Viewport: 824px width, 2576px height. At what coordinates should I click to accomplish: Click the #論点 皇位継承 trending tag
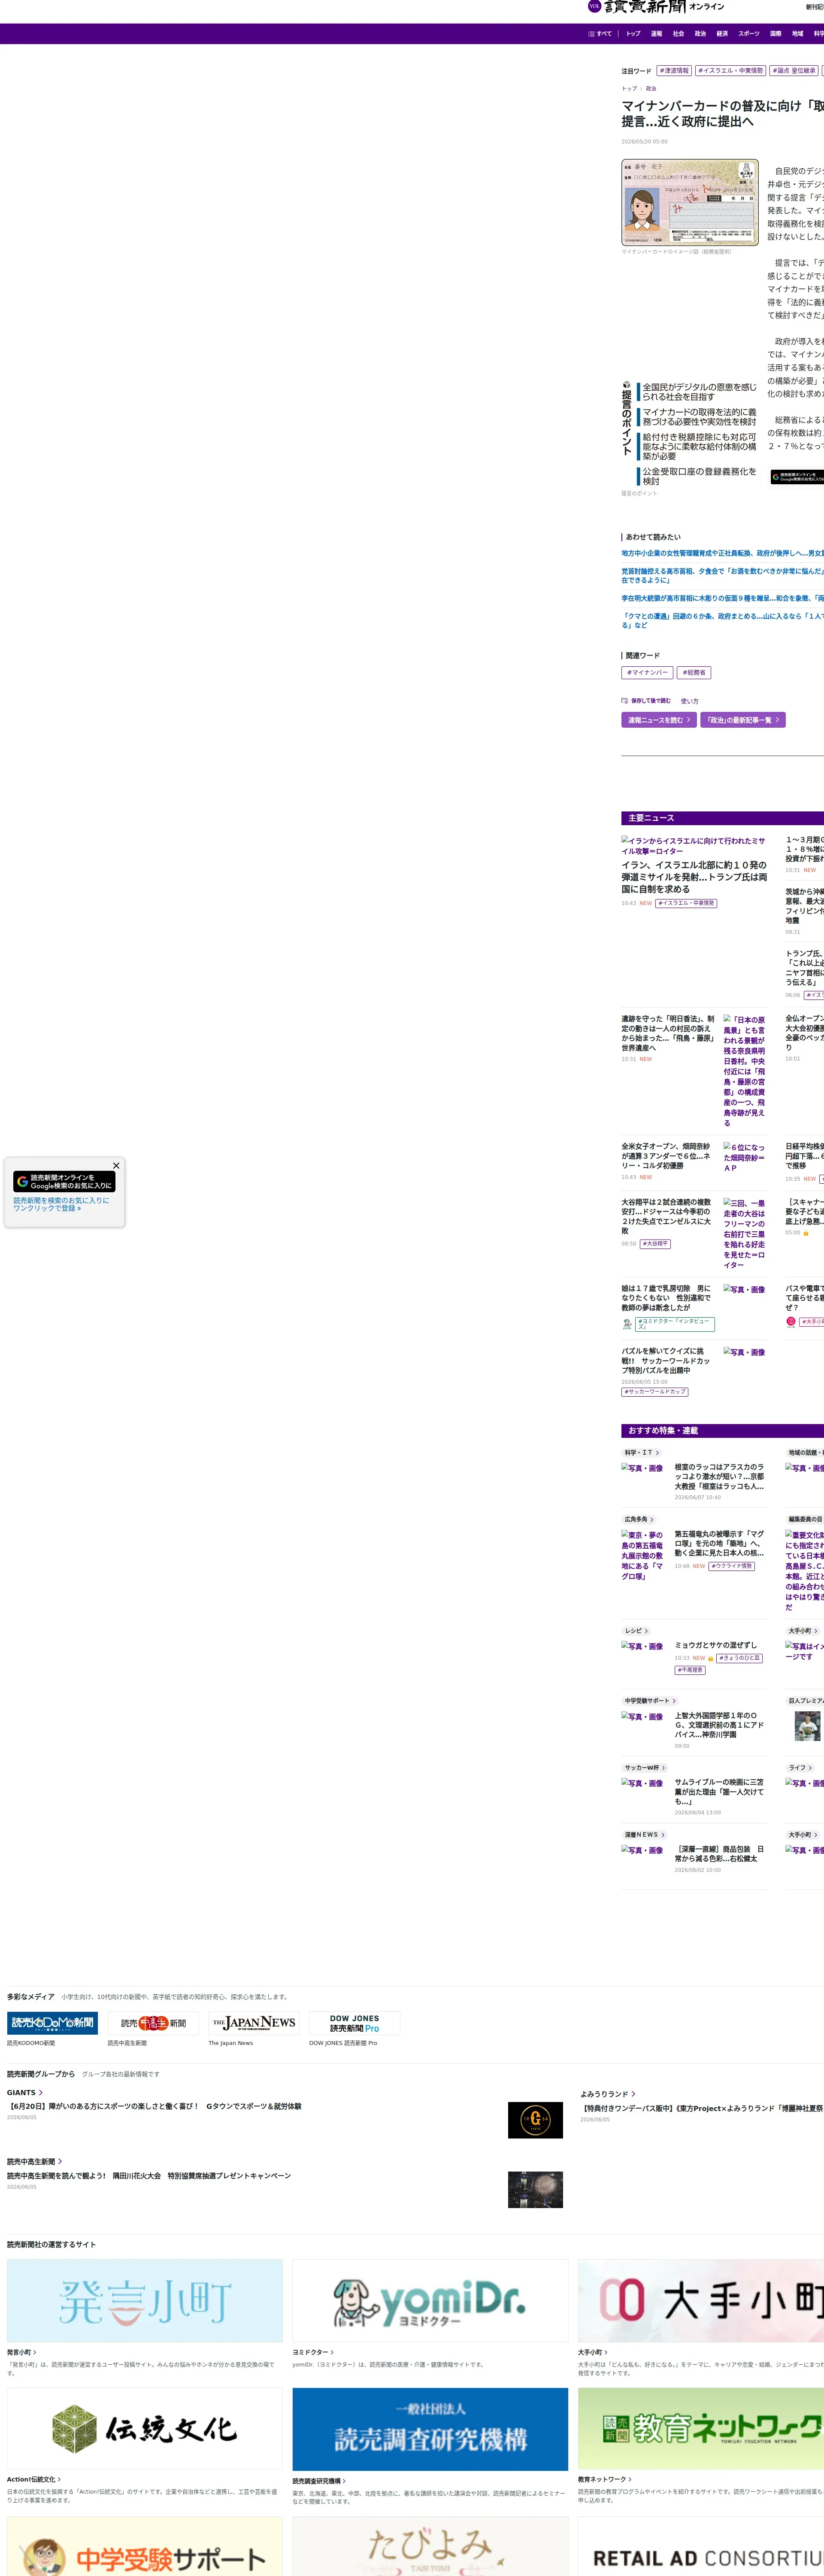(794, 71)
